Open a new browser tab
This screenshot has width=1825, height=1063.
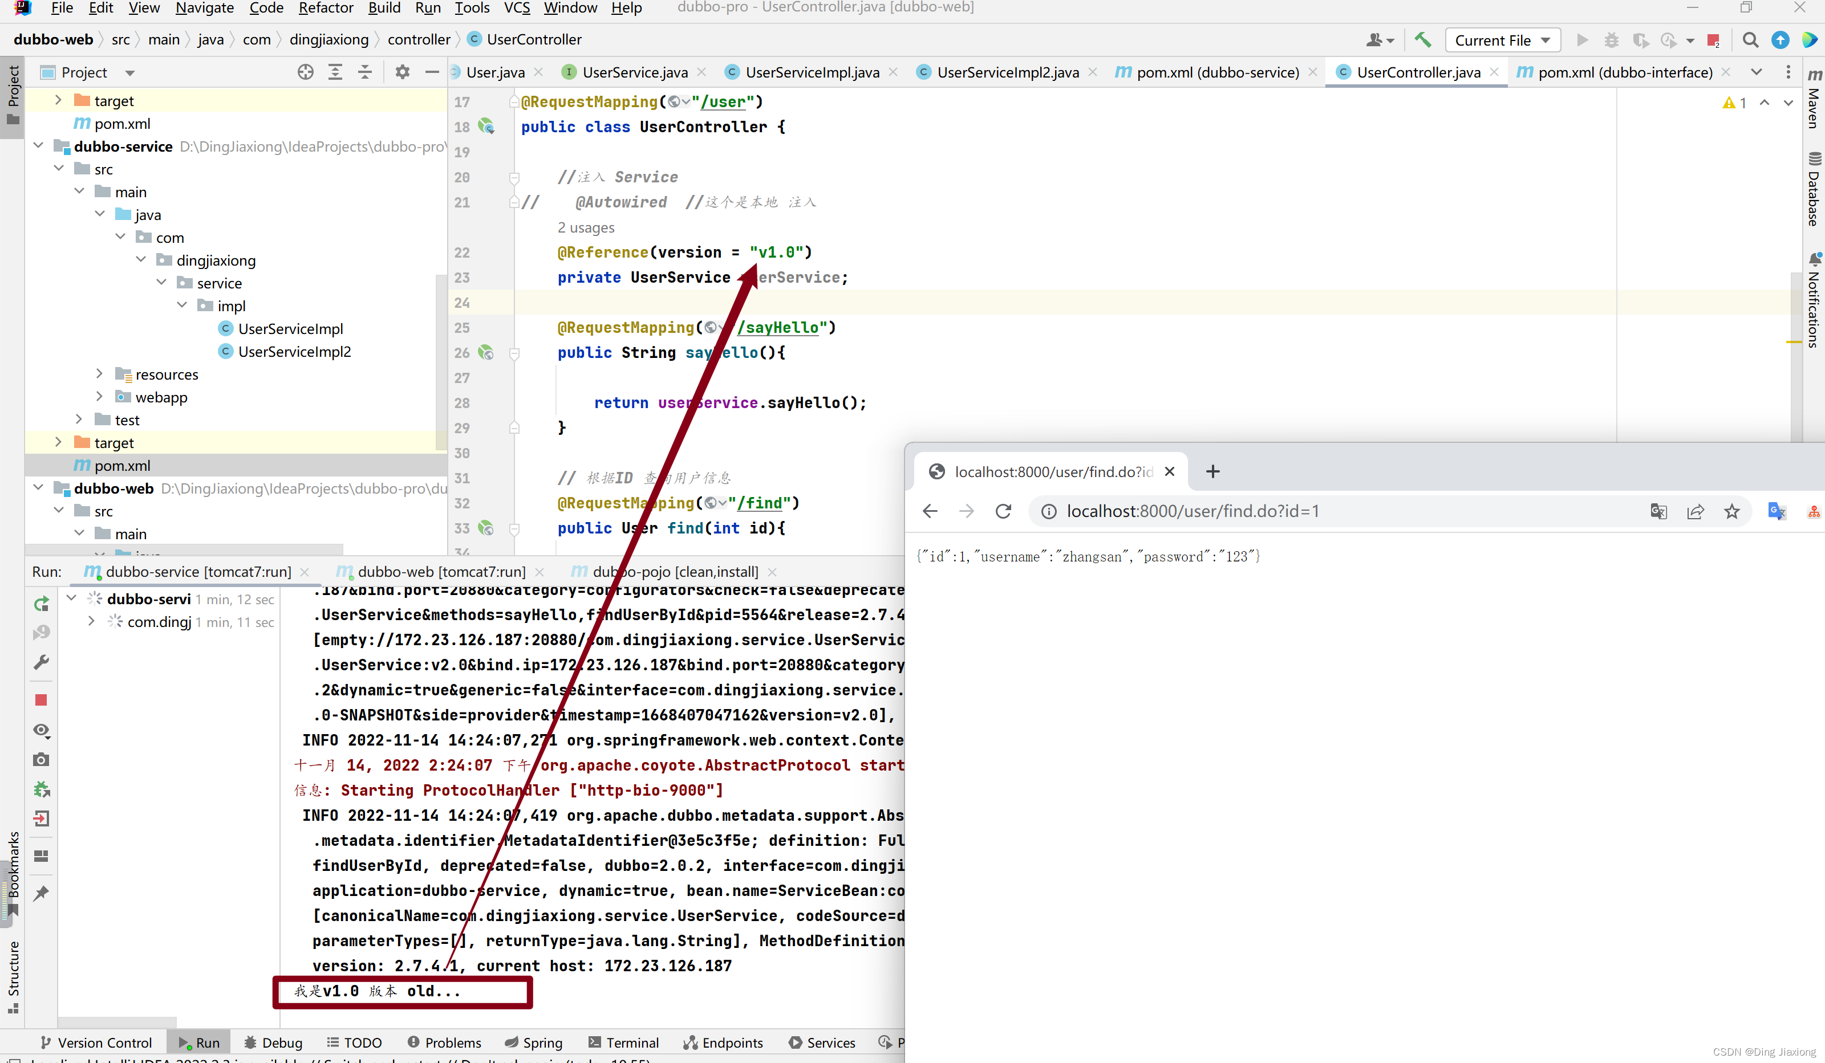(1213, 472)
